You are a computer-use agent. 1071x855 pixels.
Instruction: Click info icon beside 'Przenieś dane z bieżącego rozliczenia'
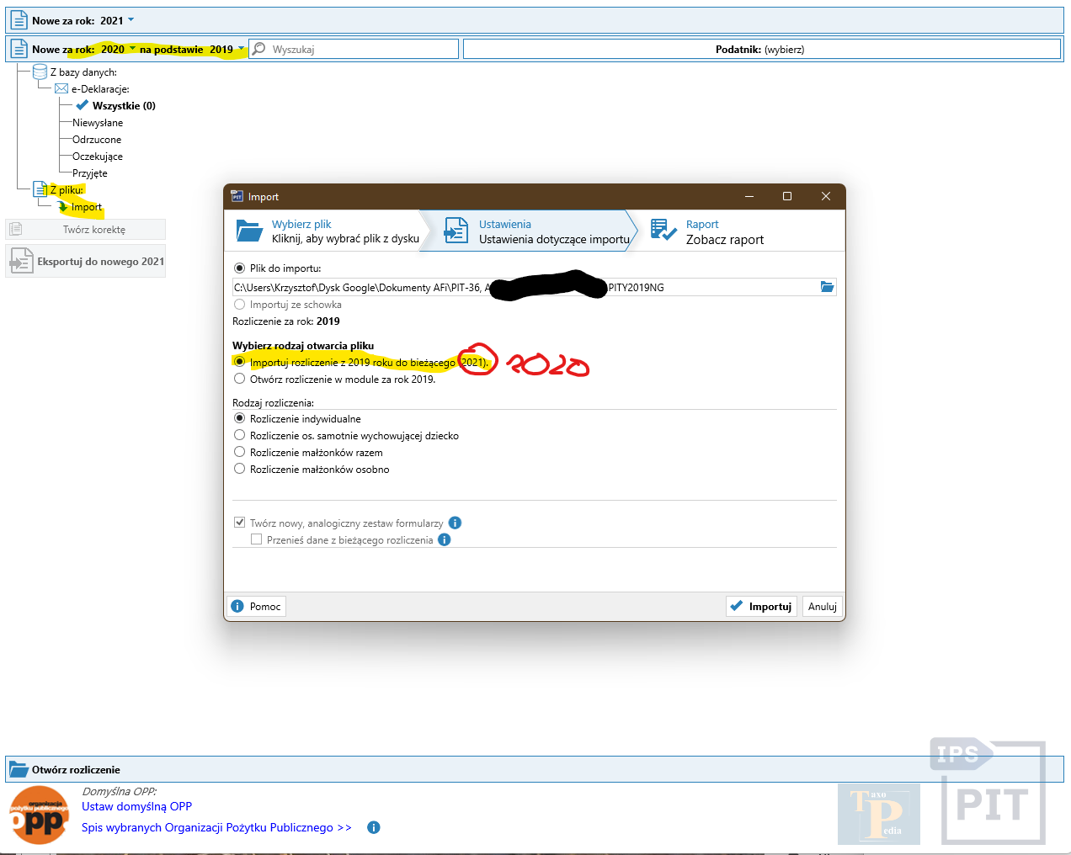(x=445, y=539)
